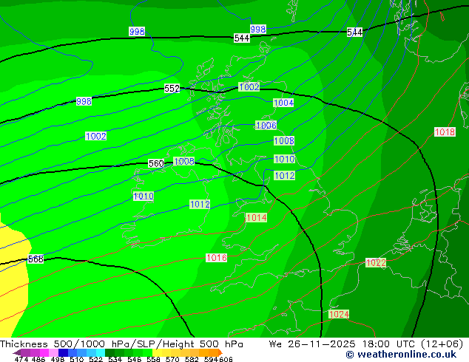Viewport: 469px width, 362px height.
Task: Click the weatheronline.co.uk copyright link
Action: [x=401, y=355]
